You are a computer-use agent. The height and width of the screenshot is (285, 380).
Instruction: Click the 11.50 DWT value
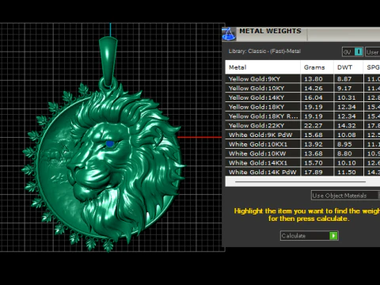pyautogui.click(x=347, y=172)
